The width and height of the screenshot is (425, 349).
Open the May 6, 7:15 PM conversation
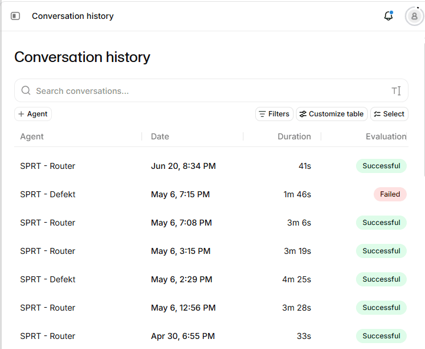click(x=211, y=194)
